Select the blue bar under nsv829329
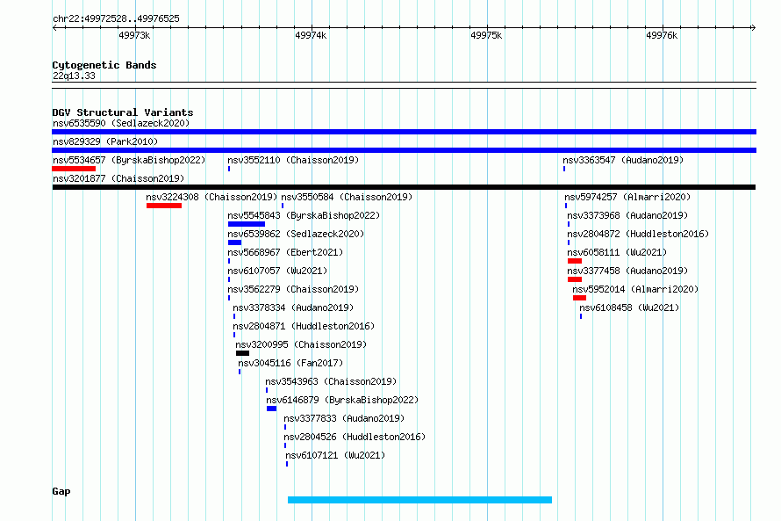 point(404,150)
